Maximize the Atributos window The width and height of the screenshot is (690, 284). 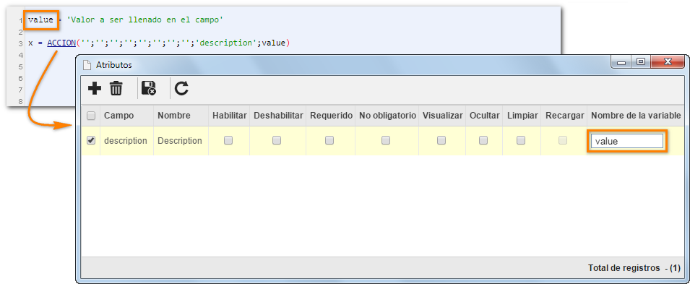[x=641, y=62]
